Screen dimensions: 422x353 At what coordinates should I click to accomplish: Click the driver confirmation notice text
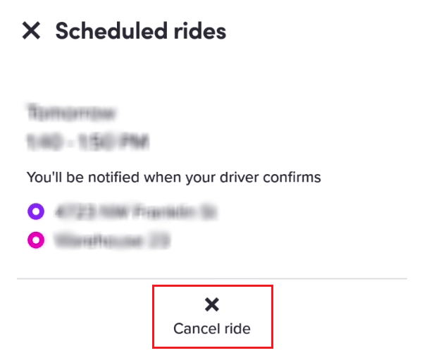(173, 178)
